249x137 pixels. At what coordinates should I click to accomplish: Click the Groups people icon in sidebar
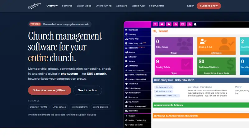(x=126, y=52)
